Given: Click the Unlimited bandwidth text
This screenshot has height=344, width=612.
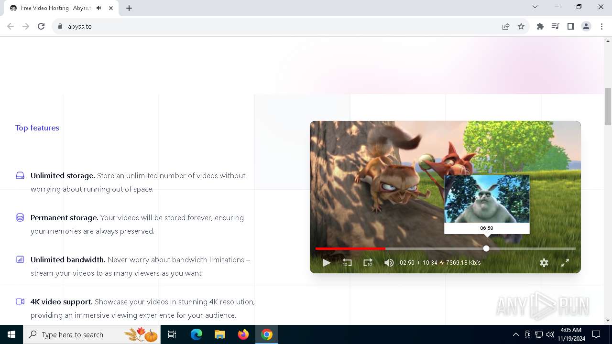Looking at the screenshot, I should 68,259.
